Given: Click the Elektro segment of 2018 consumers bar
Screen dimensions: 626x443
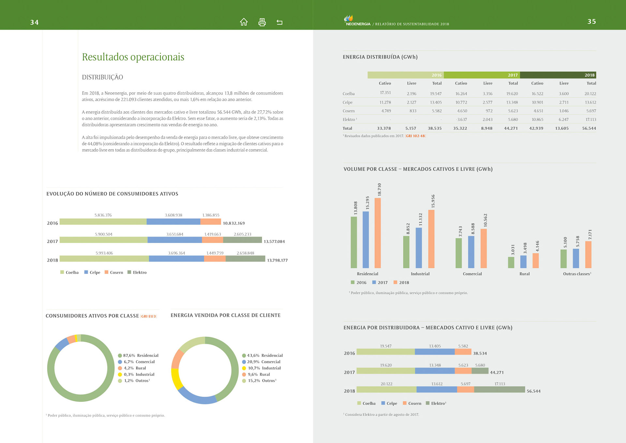Looking at the screenshot, I should tap(245, 259).
